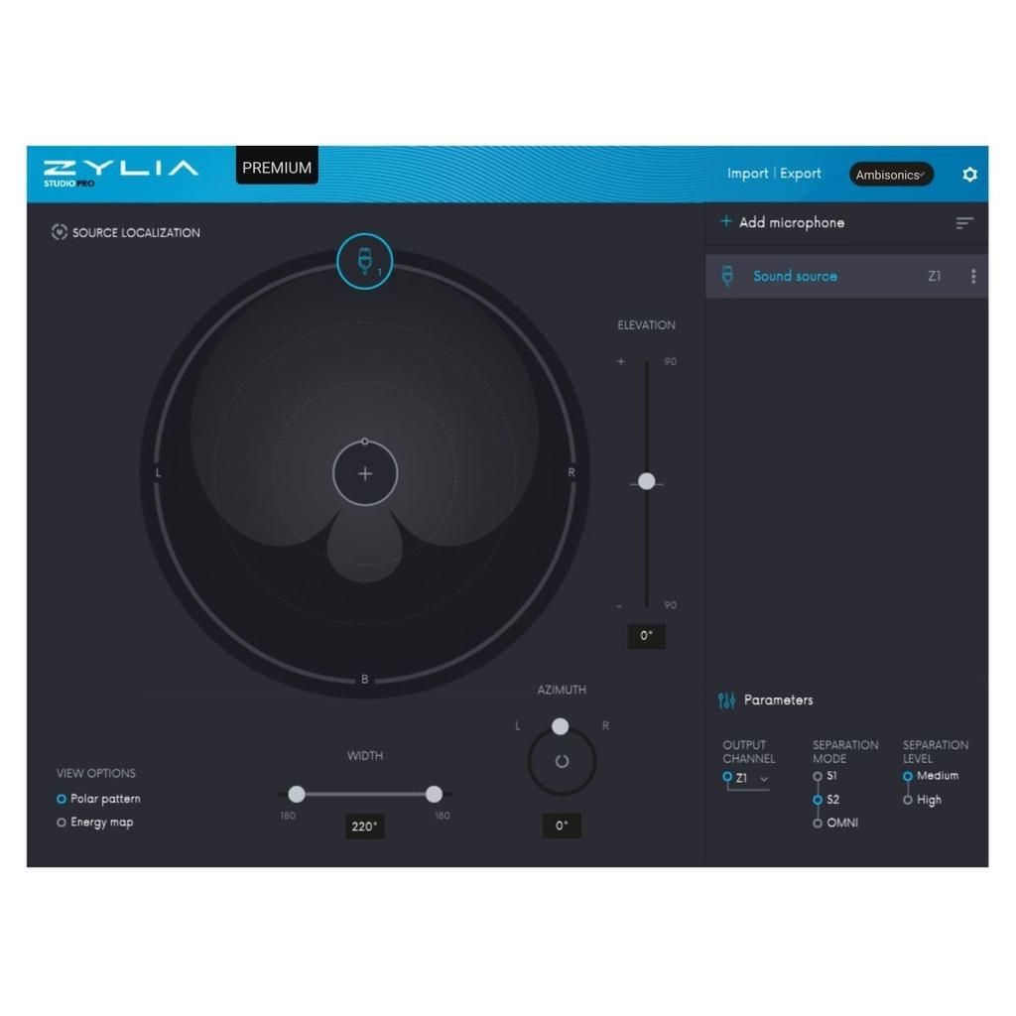This screenshot has width=1016, height=1016.
Task: Click the plus icon for Add microphone
Action: [x=726, y=222]
